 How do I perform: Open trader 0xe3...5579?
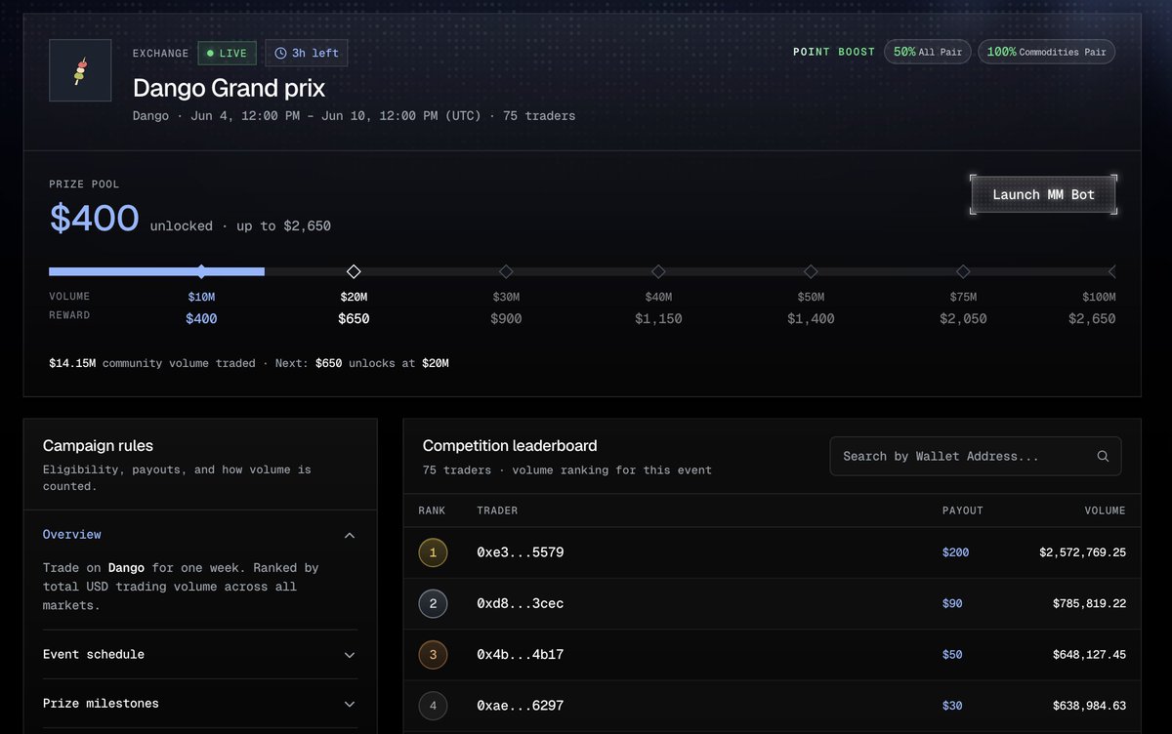pyautogui.click(x=521, y=552)
